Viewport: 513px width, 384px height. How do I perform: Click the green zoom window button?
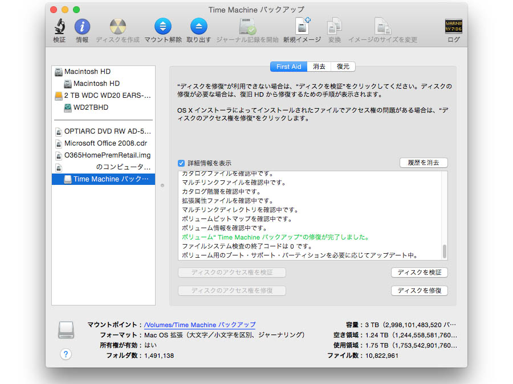pos(76,10)
